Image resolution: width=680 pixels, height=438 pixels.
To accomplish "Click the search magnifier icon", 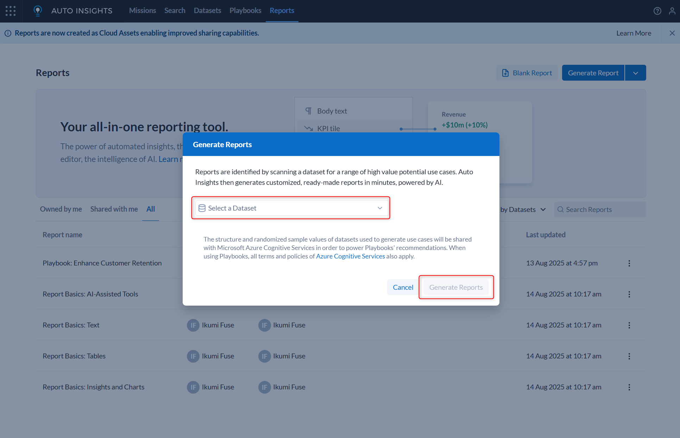I will coord(560,209).
